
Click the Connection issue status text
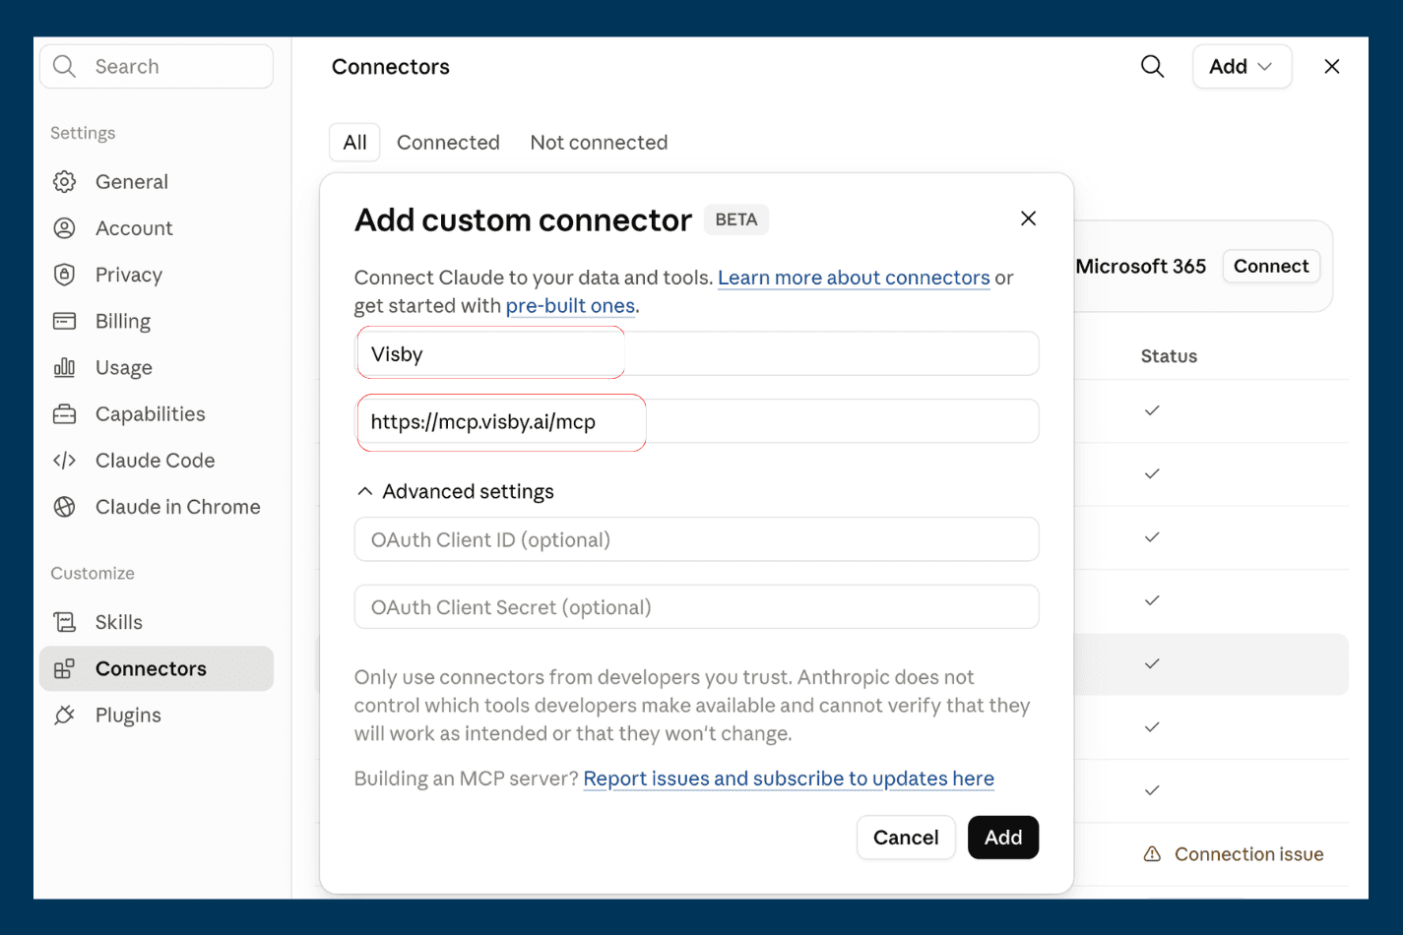pyautogui.click(x=1248, y=854)
